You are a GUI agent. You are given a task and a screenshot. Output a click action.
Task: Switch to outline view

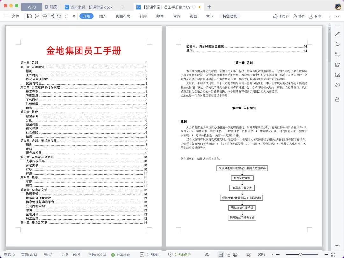pos(228,255)
